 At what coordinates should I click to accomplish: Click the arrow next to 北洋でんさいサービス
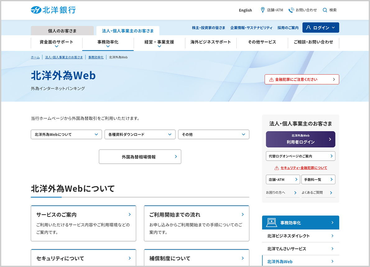click(x=332, y=249)
